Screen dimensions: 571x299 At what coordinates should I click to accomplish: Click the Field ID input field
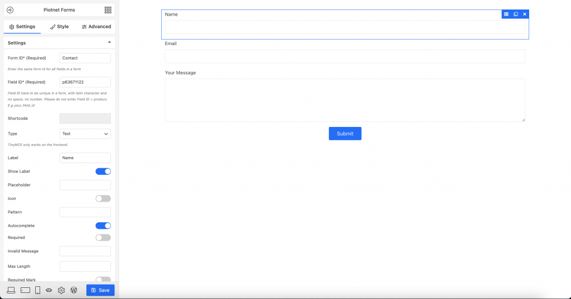[x=85, y=82]
